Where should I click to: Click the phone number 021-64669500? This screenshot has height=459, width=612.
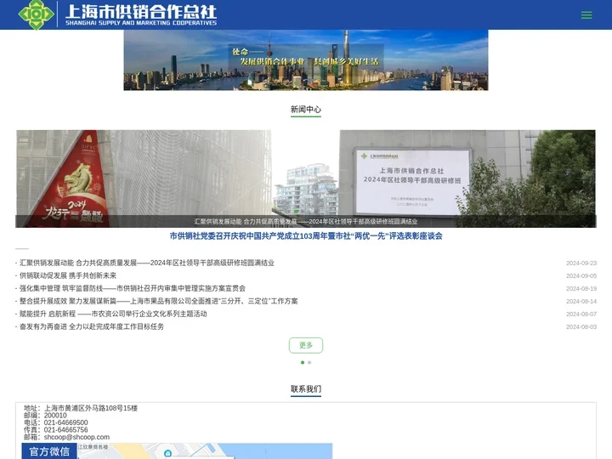point(66,422)
